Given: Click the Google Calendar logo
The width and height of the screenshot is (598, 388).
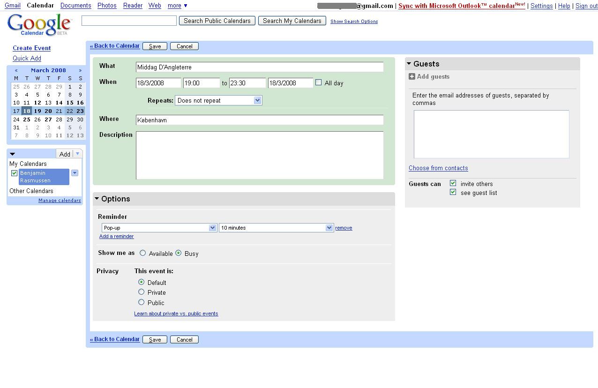Looking at the screenshot, I should 39,24.
